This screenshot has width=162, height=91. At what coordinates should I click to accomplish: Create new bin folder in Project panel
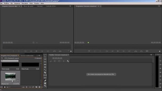click(36, 87)
